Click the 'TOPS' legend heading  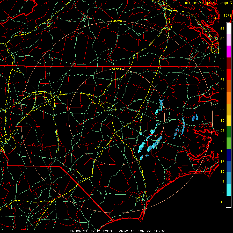tap(228, 16)
